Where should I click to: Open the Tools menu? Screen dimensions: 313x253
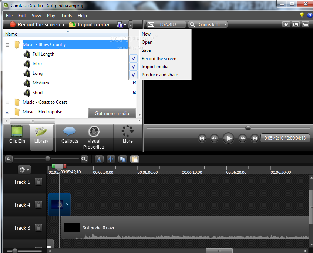[67, 16]
